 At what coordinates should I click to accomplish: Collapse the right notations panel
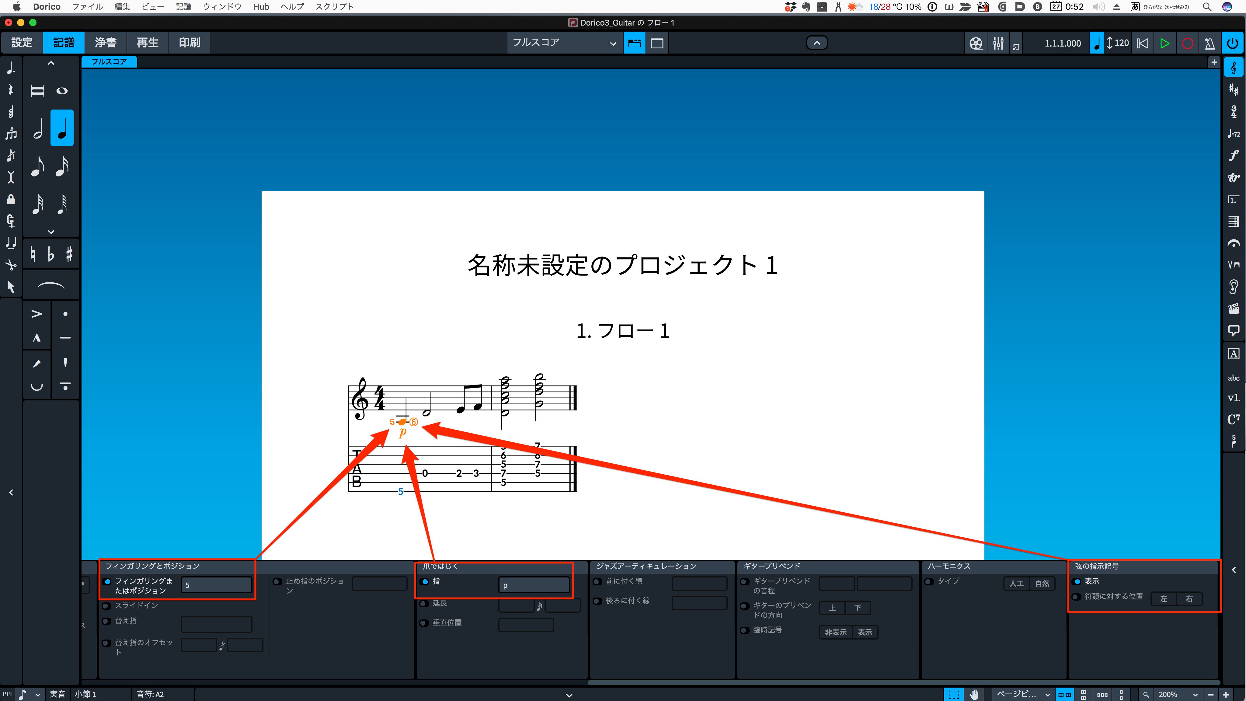(x=1234, y=570)
